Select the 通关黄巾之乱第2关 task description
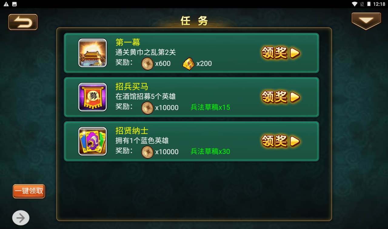Image resolution: width=388 pixels, height=229 pixels. pos(145,52)
